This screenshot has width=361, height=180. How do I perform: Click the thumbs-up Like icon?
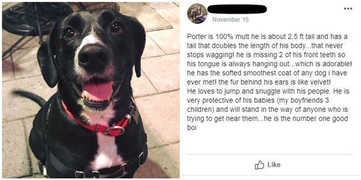tap(259, 165)
